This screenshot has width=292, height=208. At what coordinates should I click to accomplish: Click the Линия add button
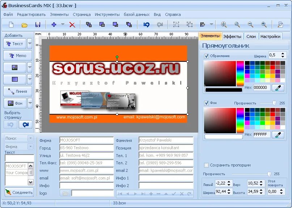[18, 91]
